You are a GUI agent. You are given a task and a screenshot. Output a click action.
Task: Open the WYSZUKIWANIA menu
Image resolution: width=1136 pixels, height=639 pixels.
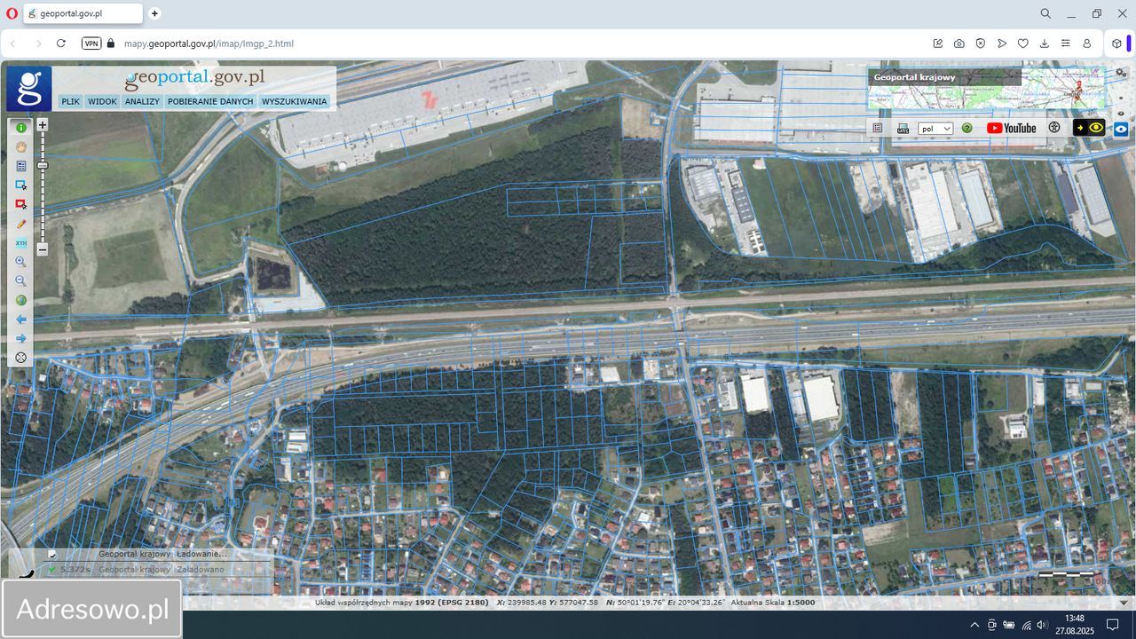(295, 102)
